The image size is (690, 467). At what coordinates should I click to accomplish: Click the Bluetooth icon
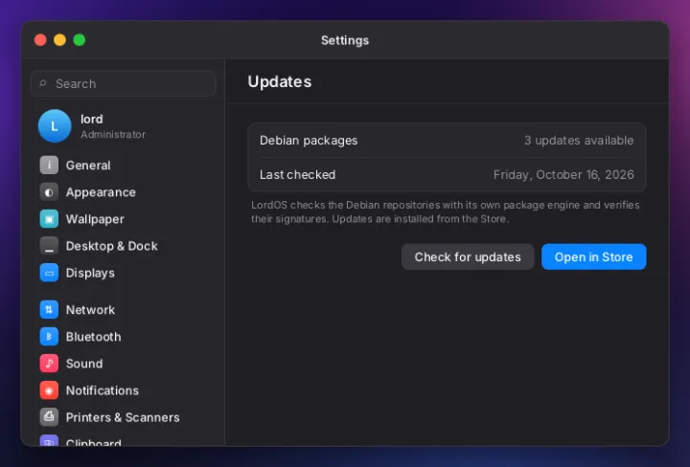[x=49, y=337]
